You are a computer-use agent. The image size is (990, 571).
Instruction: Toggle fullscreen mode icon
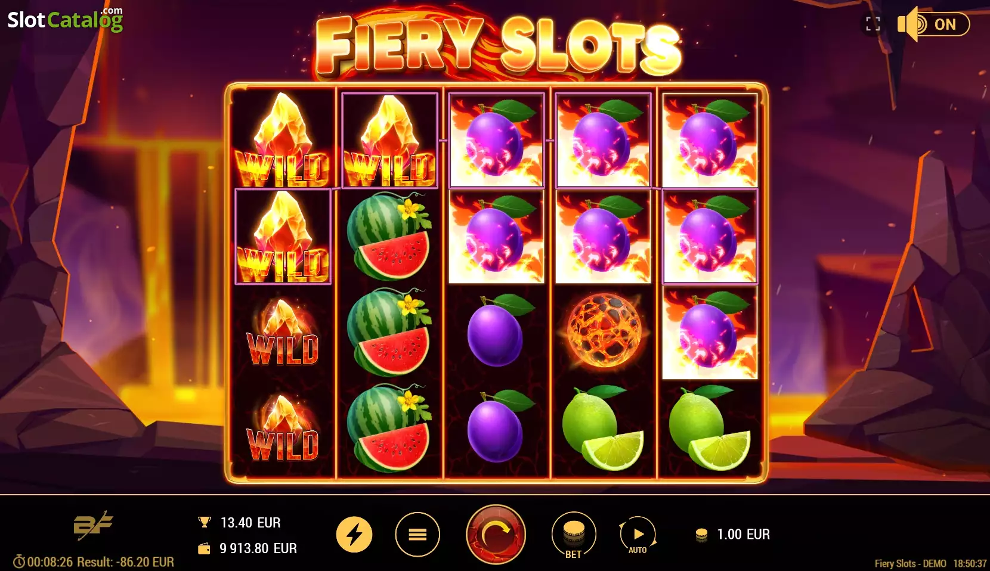tap(873, 24)
